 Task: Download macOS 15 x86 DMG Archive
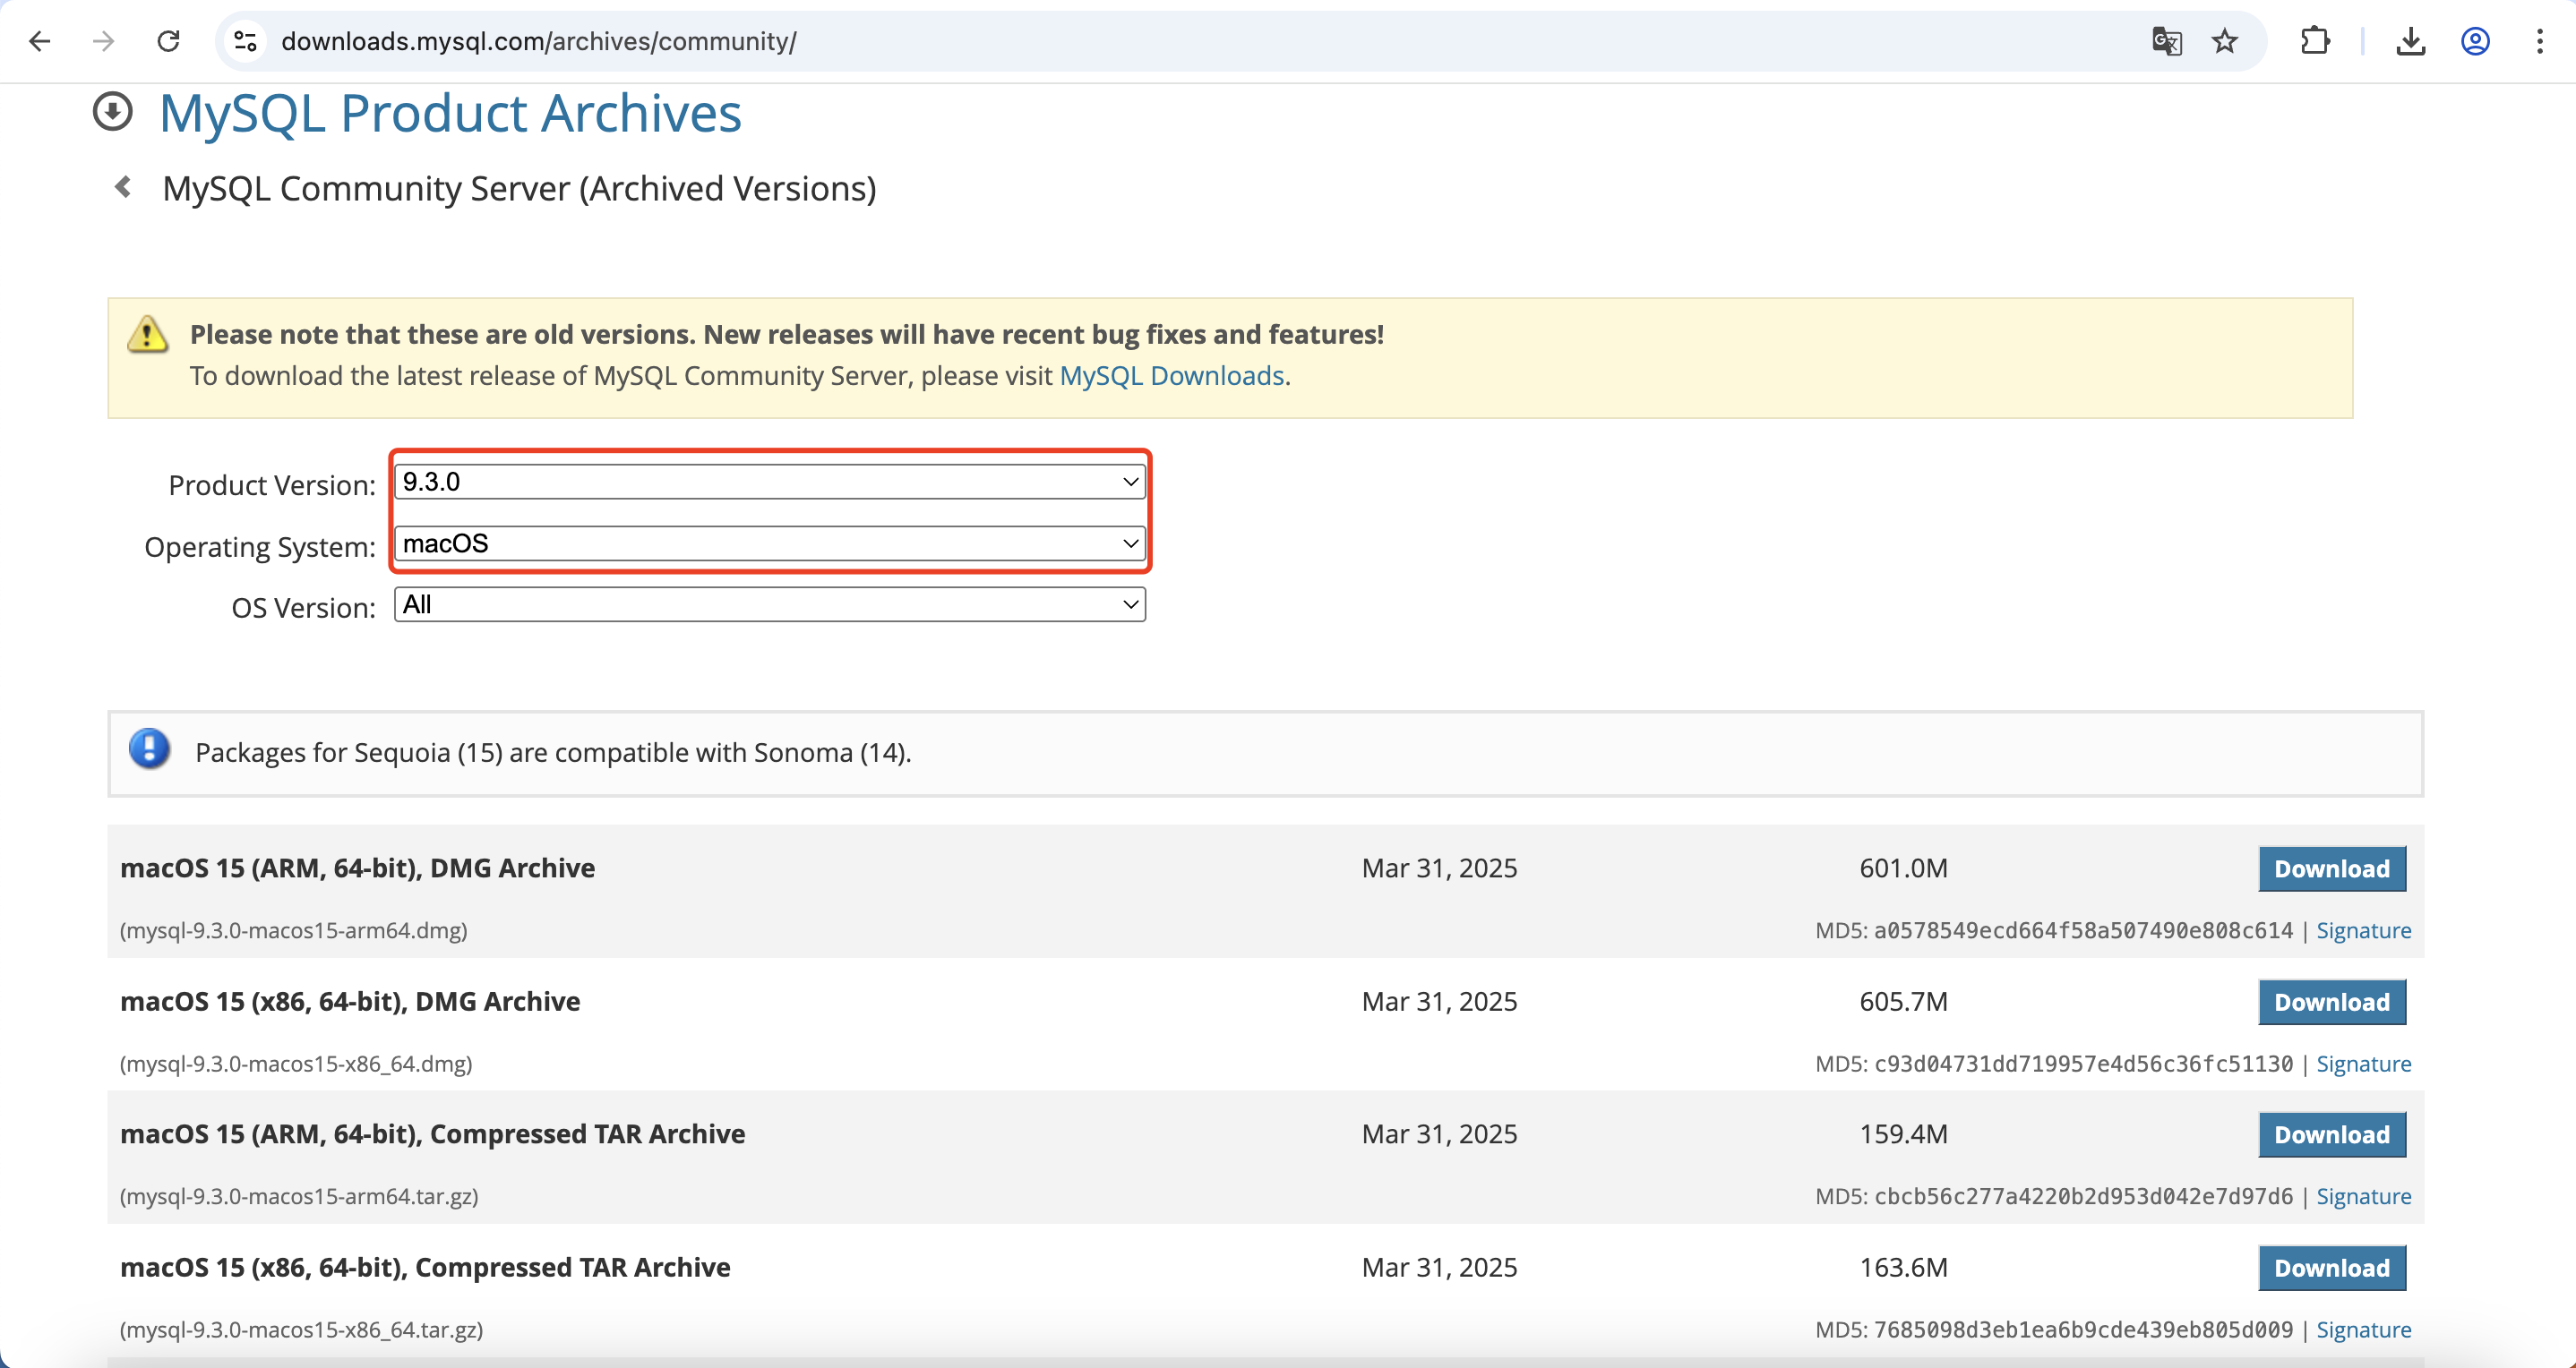pos(2332,1002)
